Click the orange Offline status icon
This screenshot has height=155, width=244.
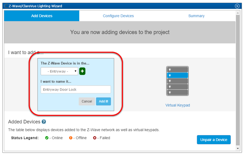coord(71,138)
